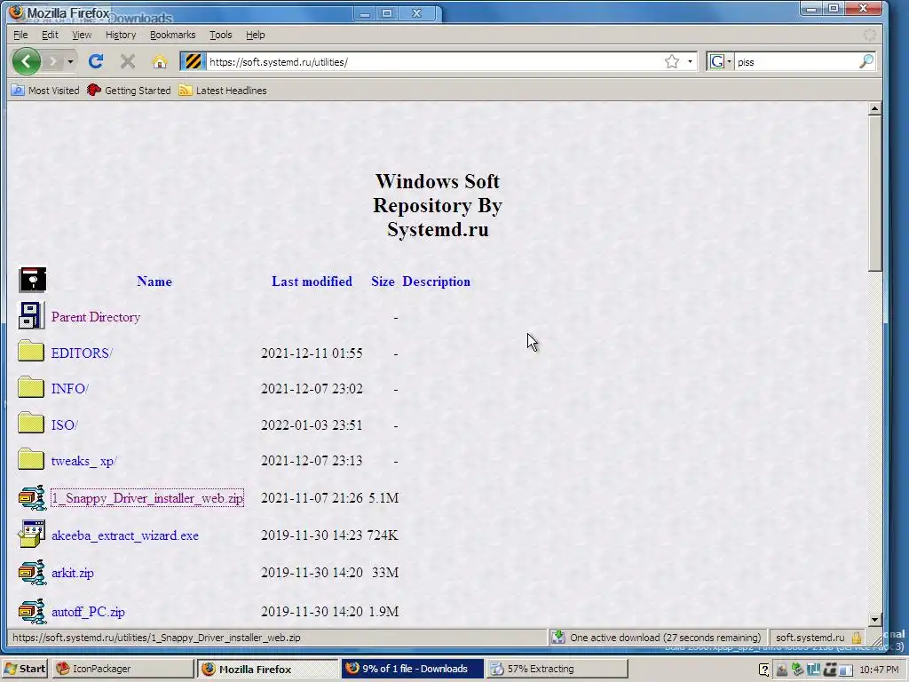Click the zip archive icon beside arkit.zip
This screenshot has width=909, height=682.
click(x=32, y=572)
